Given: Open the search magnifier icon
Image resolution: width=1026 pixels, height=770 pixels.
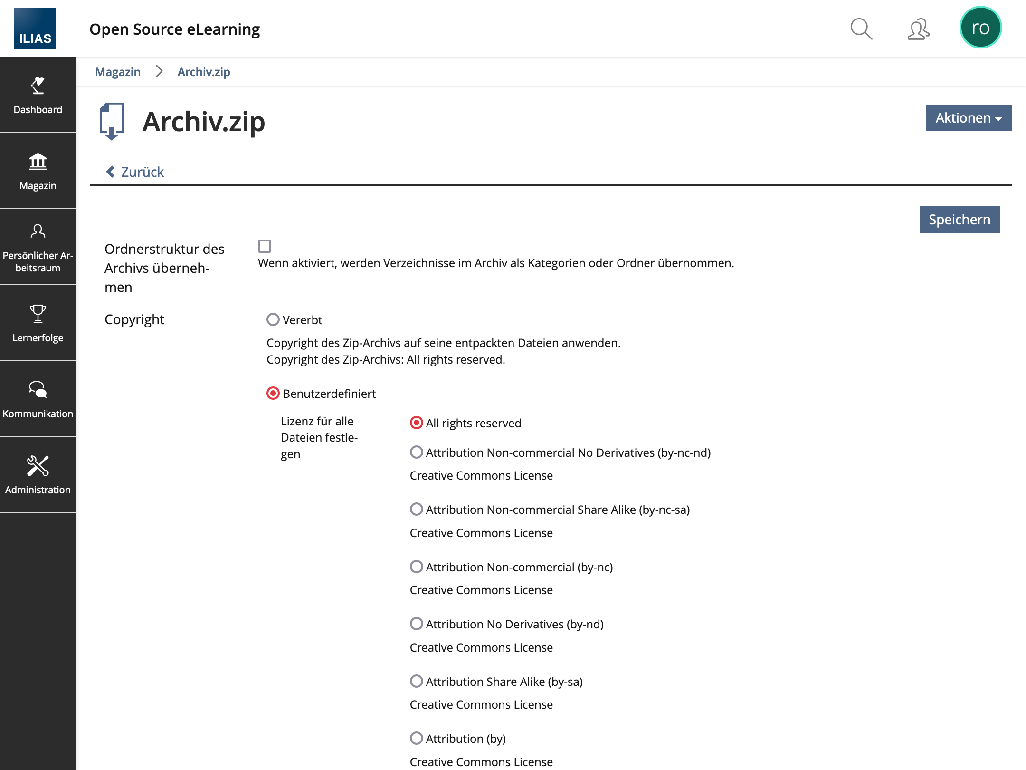Looking at the screenshot, I should point(861,29).
